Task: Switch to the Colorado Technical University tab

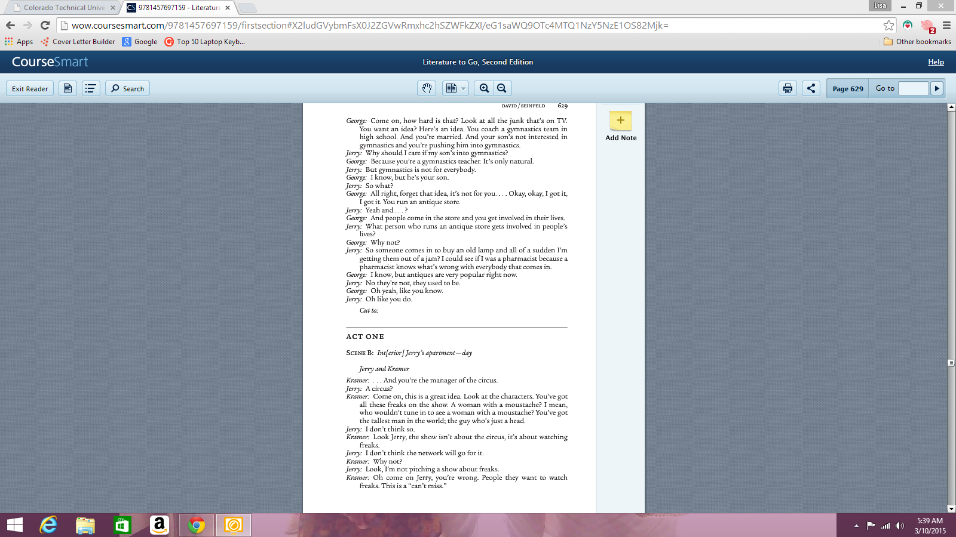Action: [64, 8]
